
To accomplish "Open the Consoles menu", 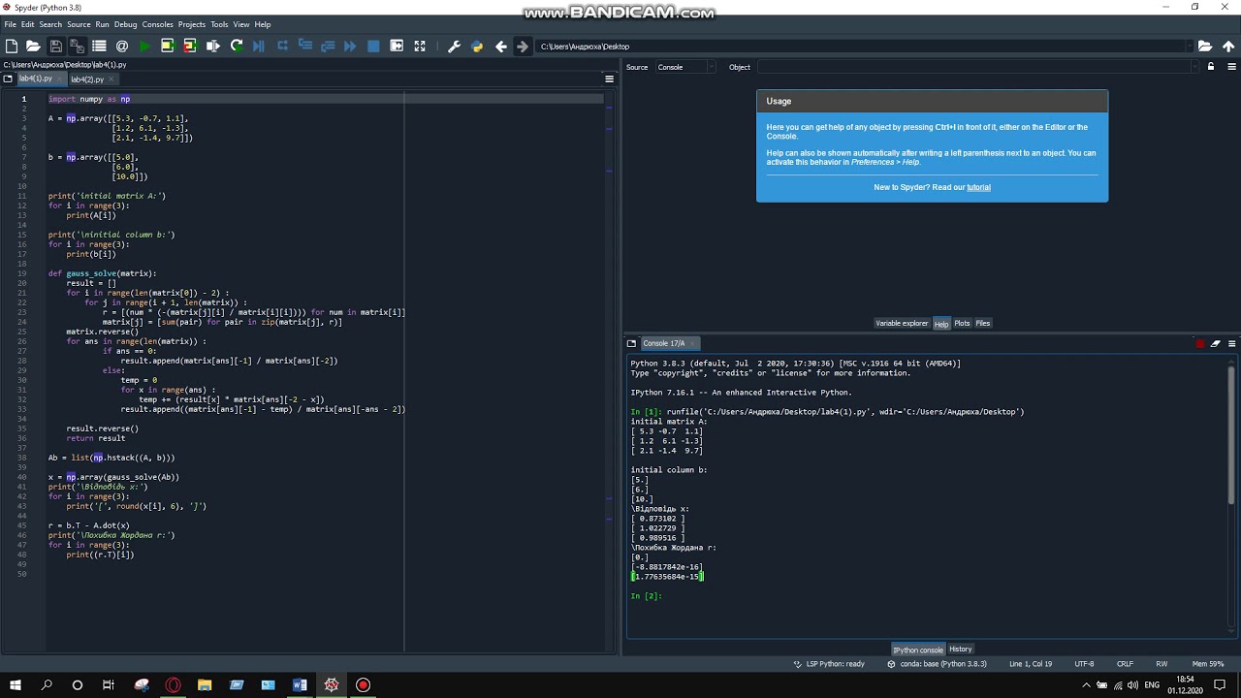I will pos(157,24).
